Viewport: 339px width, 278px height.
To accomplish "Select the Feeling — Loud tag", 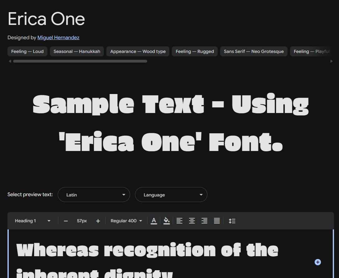I will [x=27, y=51].
